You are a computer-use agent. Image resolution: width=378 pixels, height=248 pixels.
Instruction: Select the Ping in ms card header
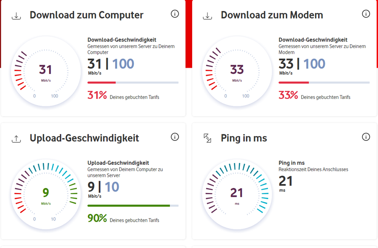[x=244, y=138]
